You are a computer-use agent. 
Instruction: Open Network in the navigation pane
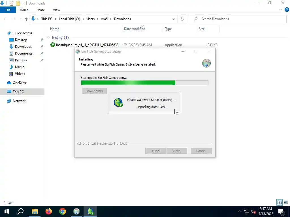[19, 101]
